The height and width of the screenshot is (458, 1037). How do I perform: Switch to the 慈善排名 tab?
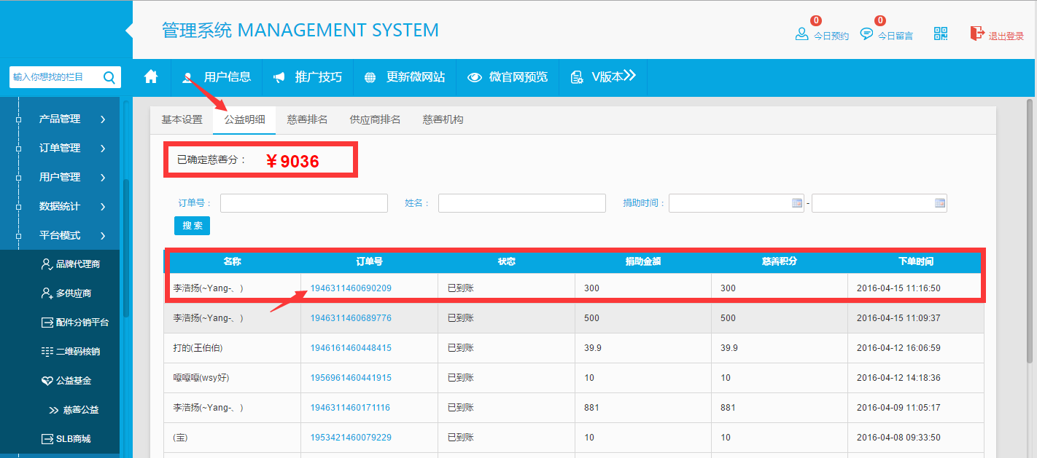[307, 119]
